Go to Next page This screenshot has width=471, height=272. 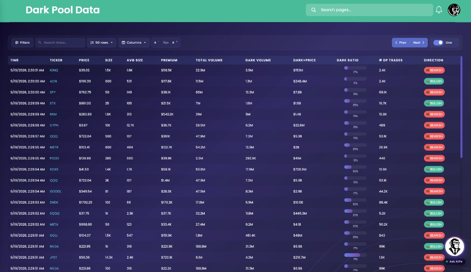pos(419,43)
